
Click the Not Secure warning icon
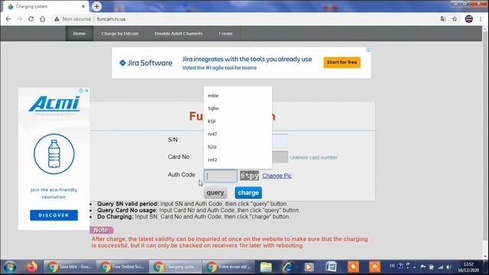point(57,19)
